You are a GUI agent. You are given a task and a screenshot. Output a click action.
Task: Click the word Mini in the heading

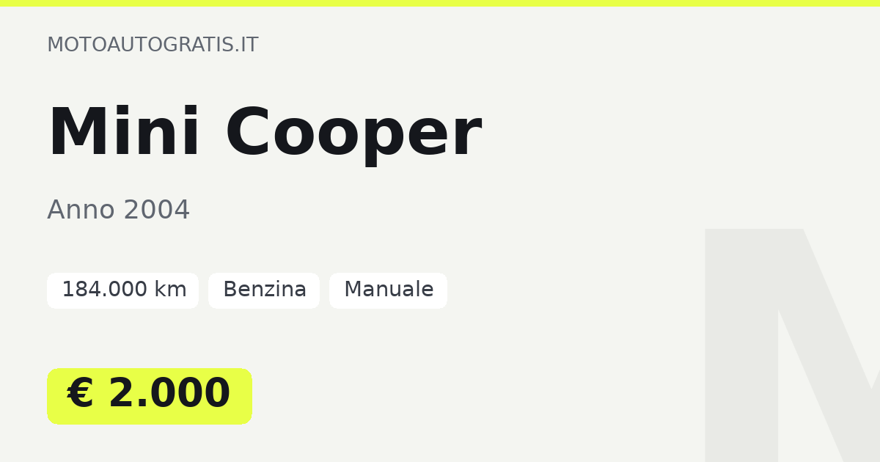click(x=124, y=133)
